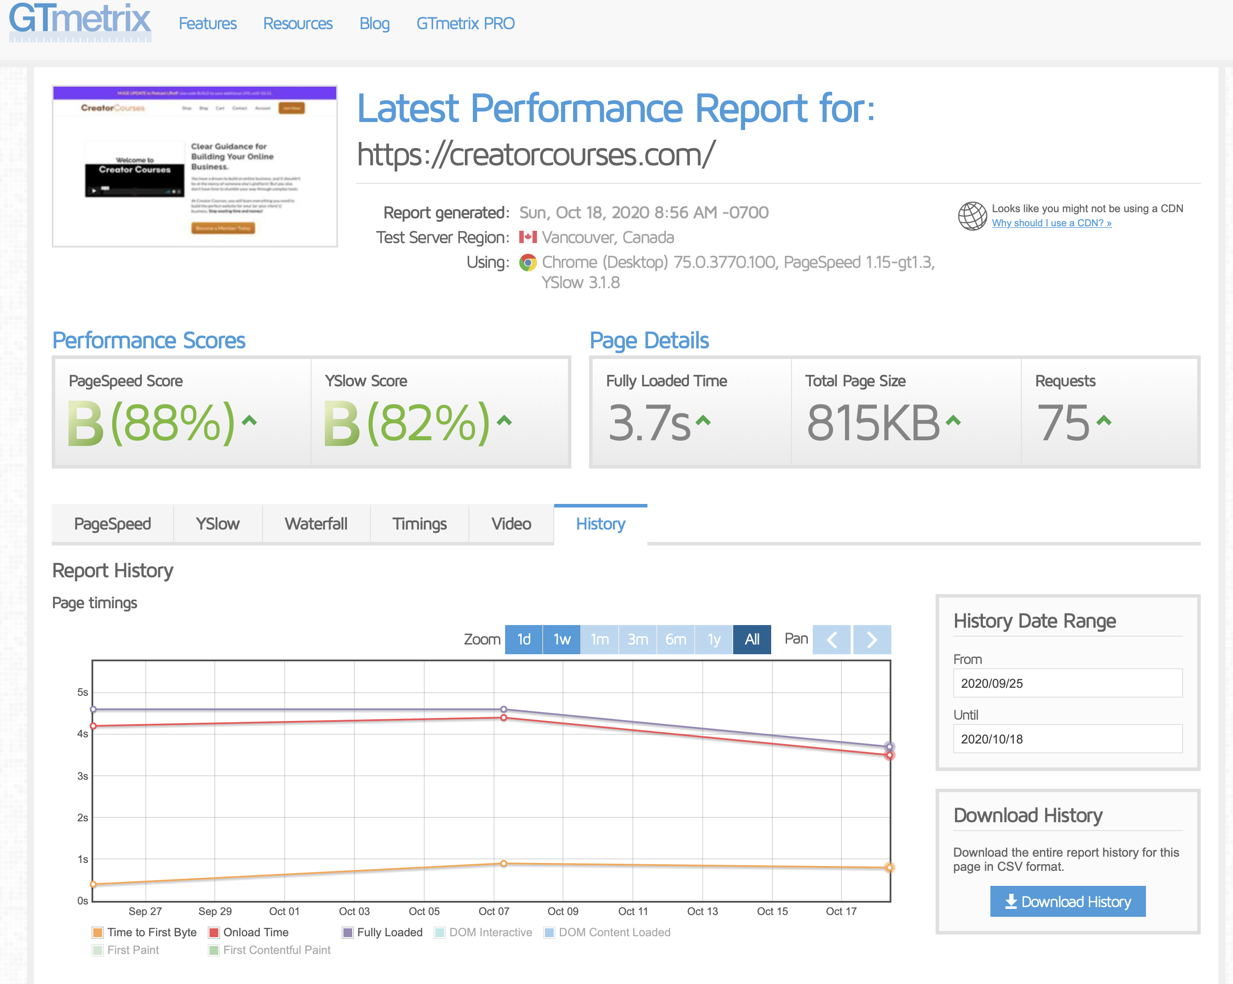Click the PageSpeed Score up arrow
Screen dimensions: 1233x984
click(x=249, y=421)
